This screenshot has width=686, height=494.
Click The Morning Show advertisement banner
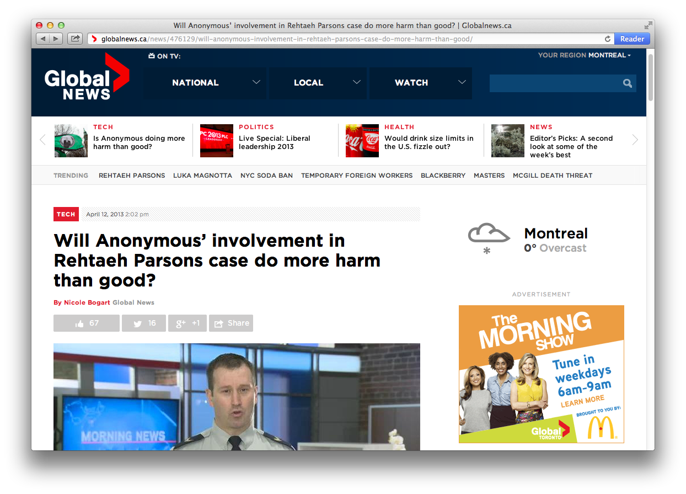[542, 374]
